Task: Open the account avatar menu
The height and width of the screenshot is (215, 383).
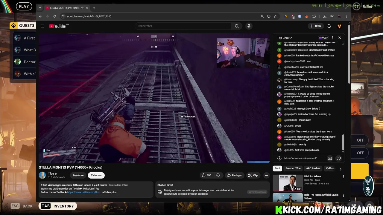Action: click(x=339, y=26)
